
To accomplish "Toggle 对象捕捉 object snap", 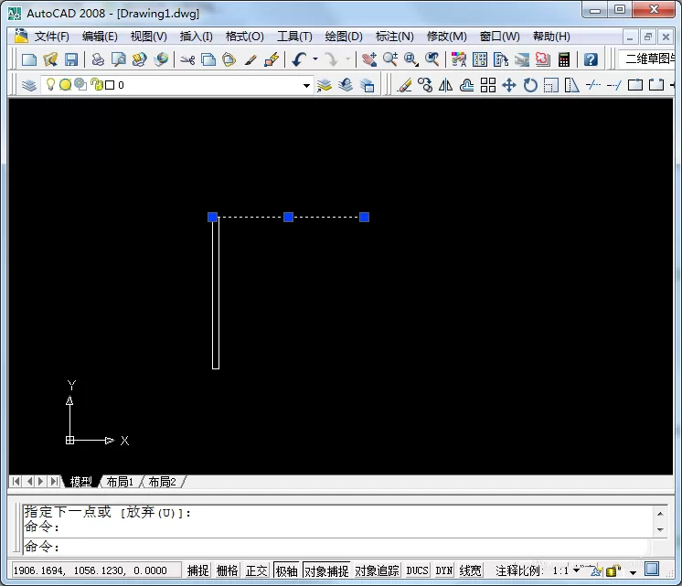I will [326, 570].
